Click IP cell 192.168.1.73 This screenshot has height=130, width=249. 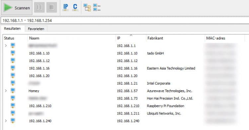click(127, 98)
